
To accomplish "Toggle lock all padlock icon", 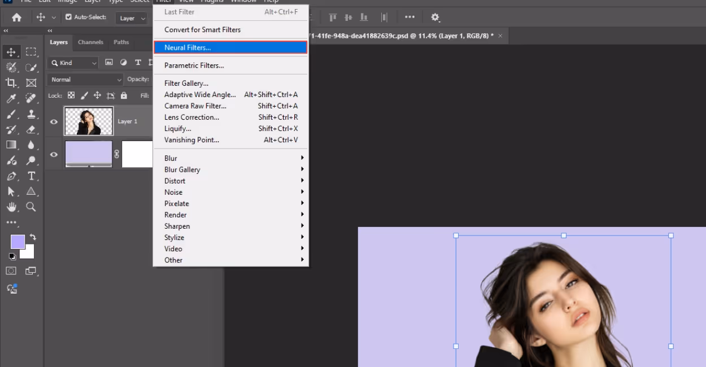I will pos(124,95).
